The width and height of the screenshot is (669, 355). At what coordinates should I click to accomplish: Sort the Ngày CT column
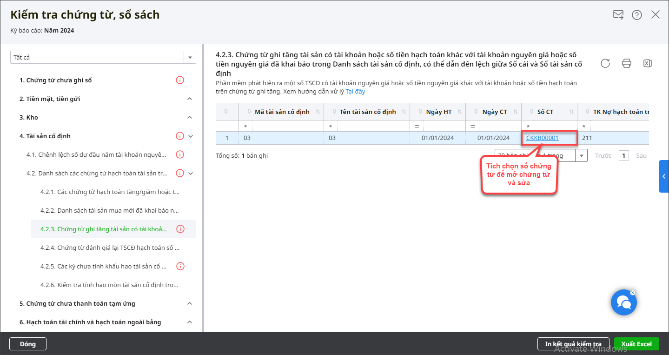[x=516, y=112]
